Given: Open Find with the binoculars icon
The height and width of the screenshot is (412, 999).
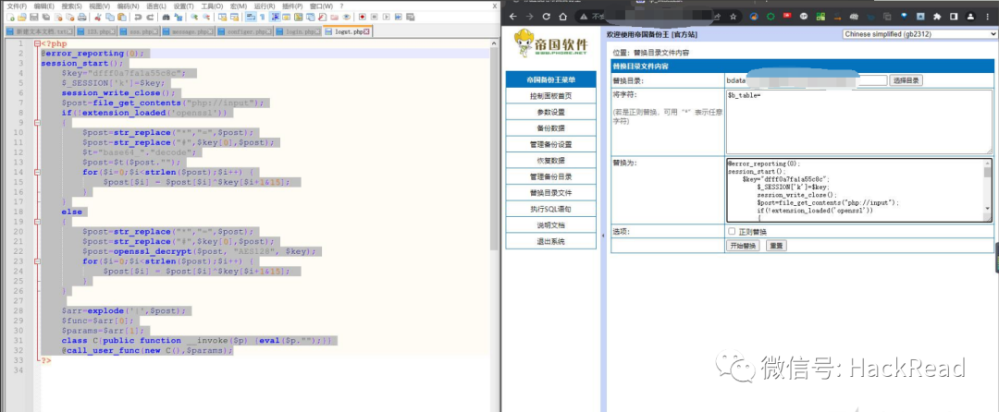Looking at the screenshot, I should pos(166,18).
